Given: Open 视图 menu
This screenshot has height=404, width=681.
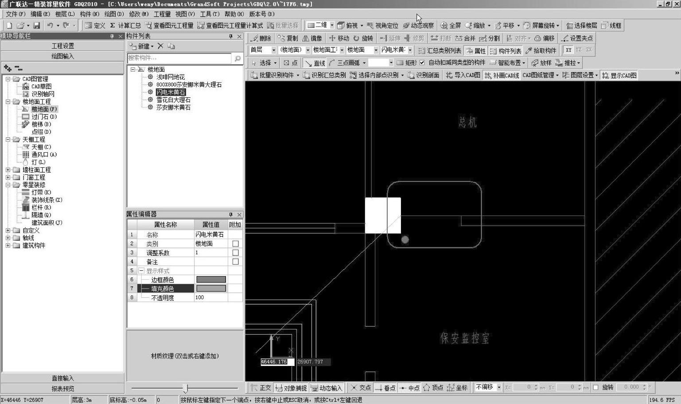Looking at the screenshot, I should [185, 14].
